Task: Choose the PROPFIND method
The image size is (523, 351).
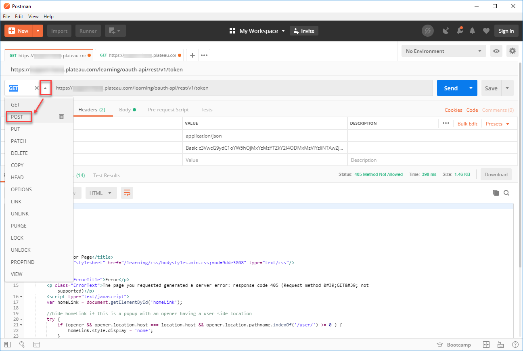Action: pos(39,262)
